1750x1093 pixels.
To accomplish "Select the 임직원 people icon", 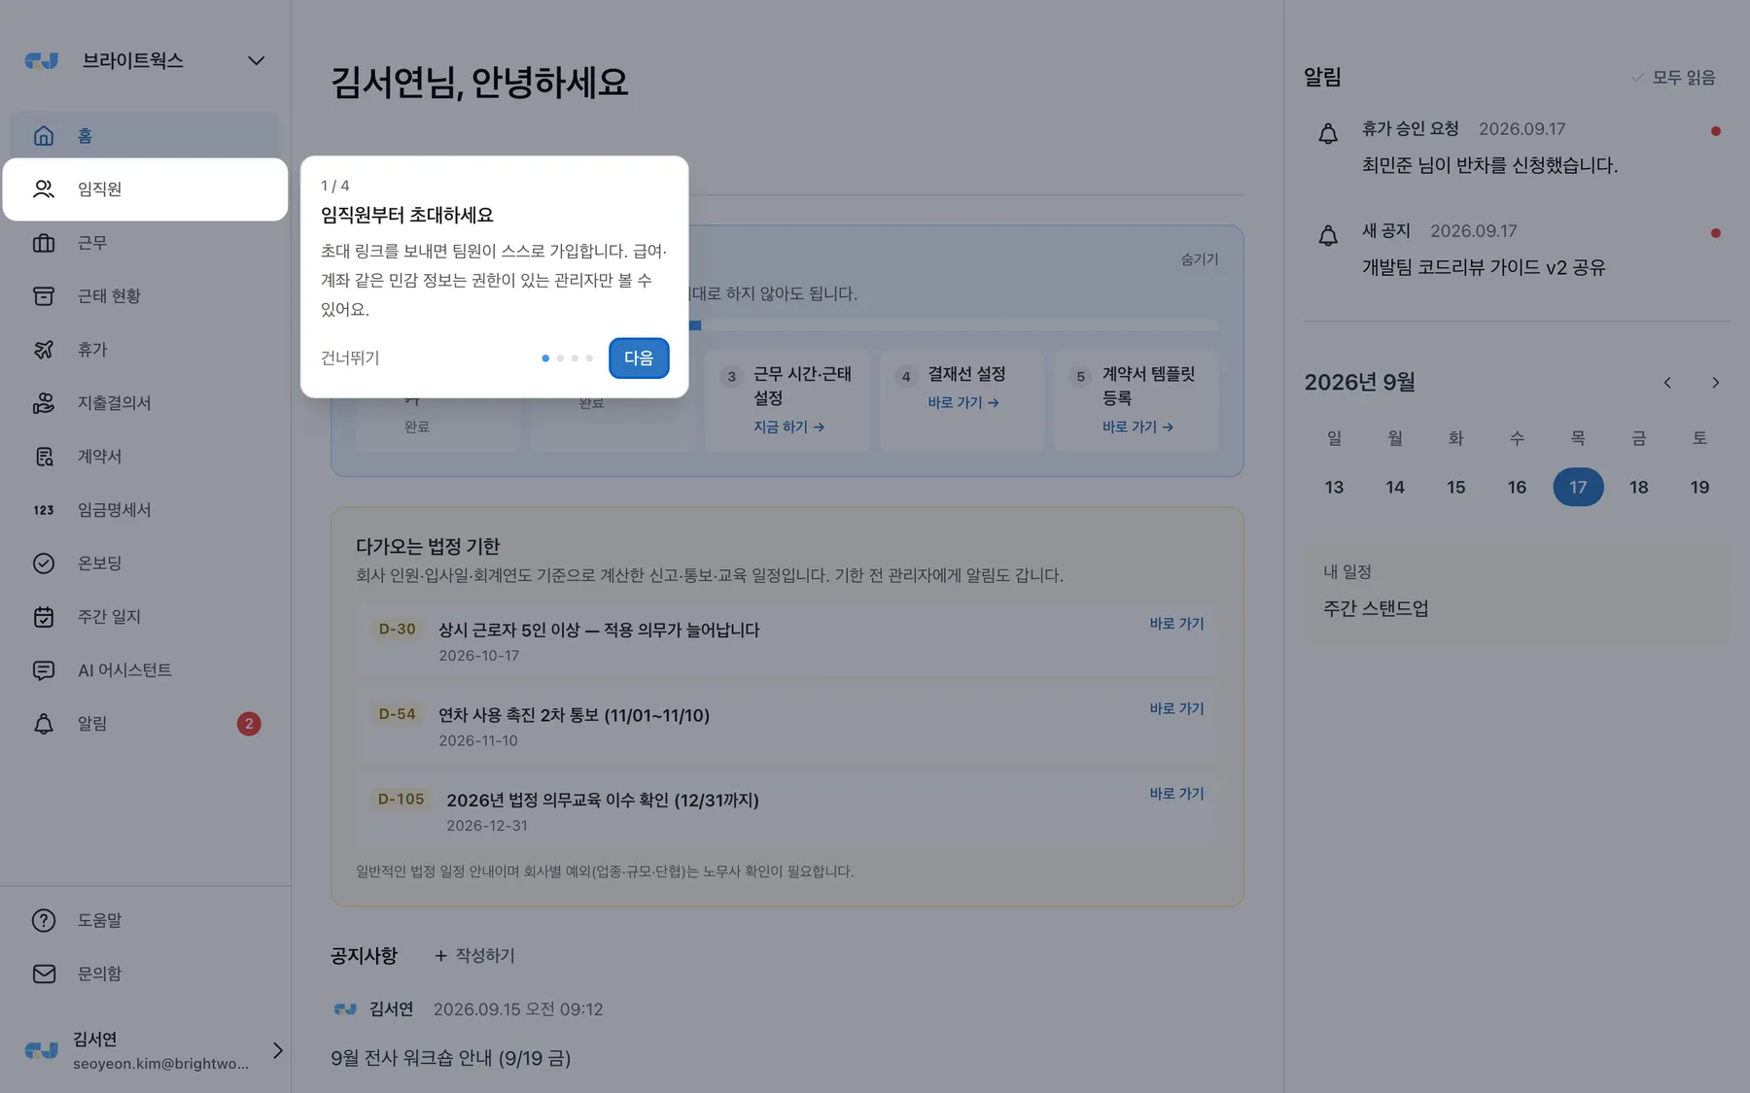I will (44, 189).
